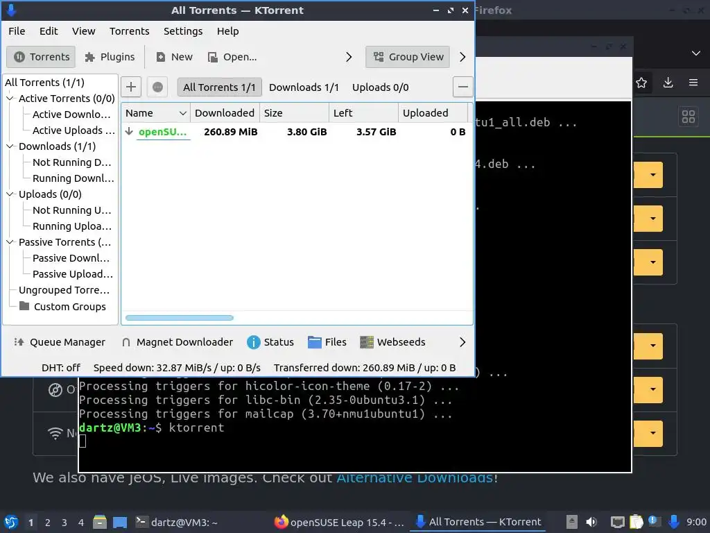Open the Custom Groups folder

(x=62, y=307)
